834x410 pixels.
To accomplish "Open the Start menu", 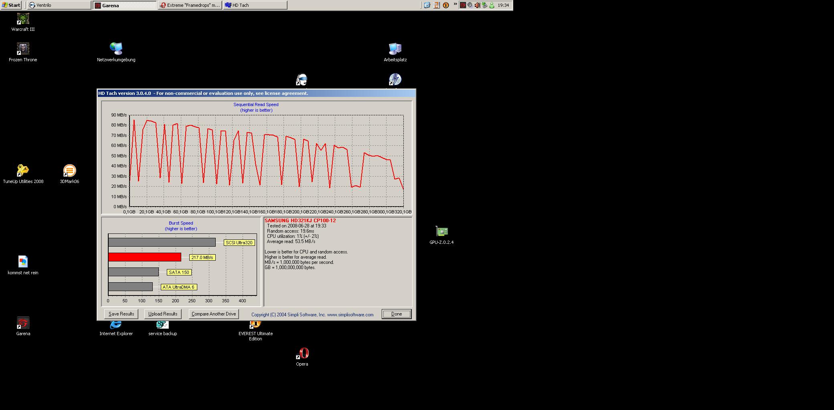I will pyautogui.click(x=11, y=5).
